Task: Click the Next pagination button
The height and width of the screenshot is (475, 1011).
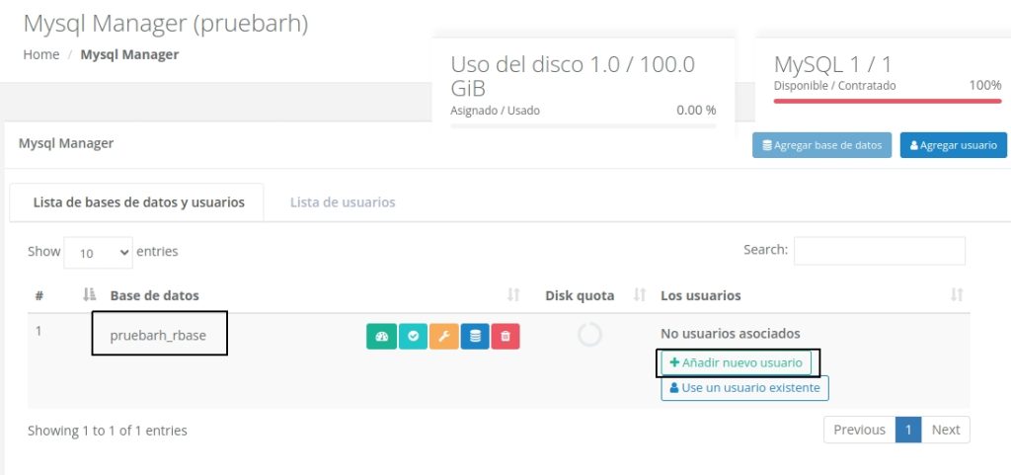Action: (946, 430)
